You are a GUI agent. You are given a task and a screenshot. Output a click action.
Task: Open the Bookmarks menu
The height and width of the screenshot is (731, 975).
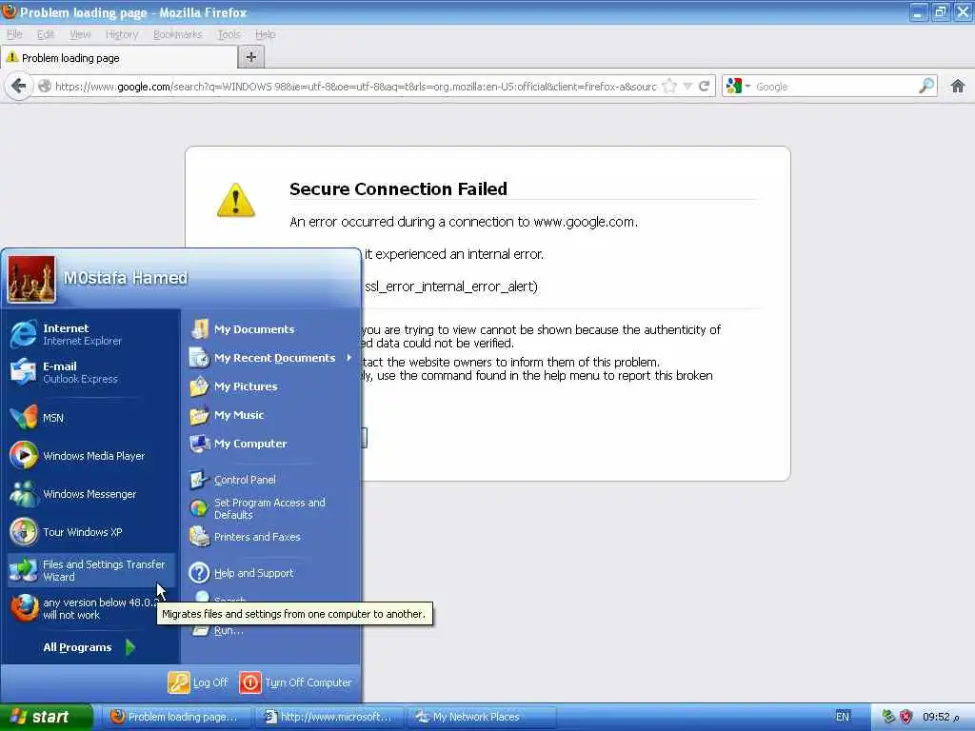178,34
